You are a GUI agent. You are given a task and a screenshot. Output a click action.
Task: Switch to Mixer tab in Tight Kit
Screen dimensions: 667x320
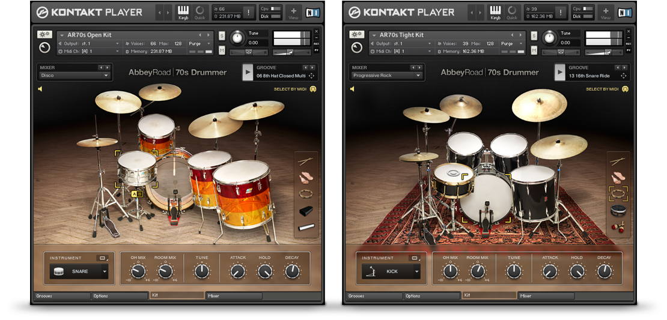[546, 296]
